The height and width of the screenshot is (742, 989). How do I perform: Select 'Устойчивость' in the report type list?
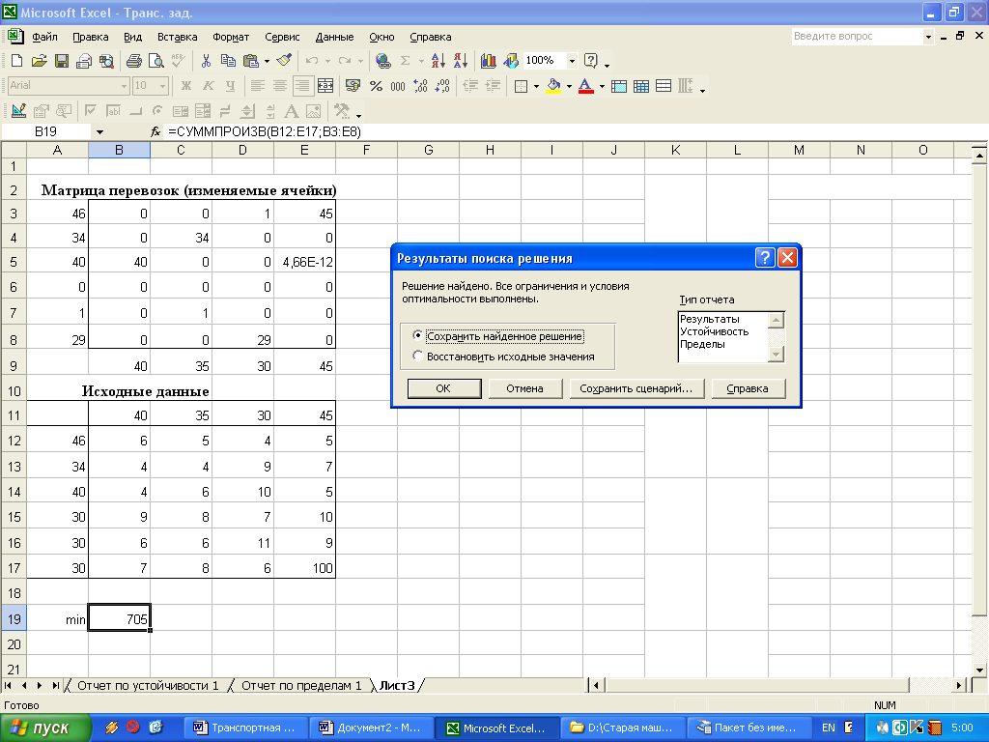point(714,332)
